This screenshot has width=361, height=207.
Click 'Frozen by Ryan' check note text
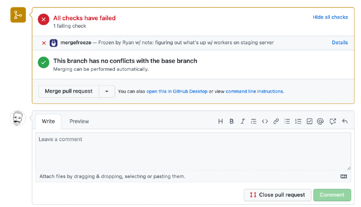click(x=186, y=43)
